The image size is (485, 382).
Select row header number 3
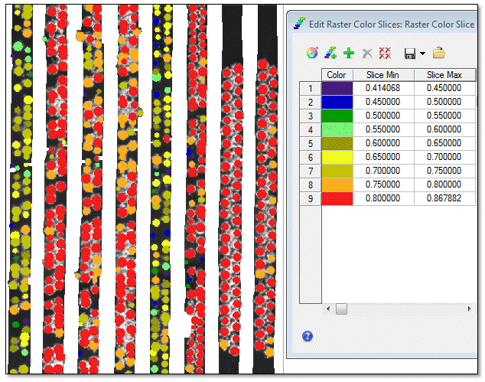pos(311,116)
